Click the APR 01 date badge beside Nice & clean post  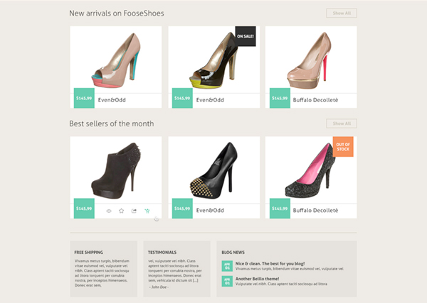tap(227, 266)
